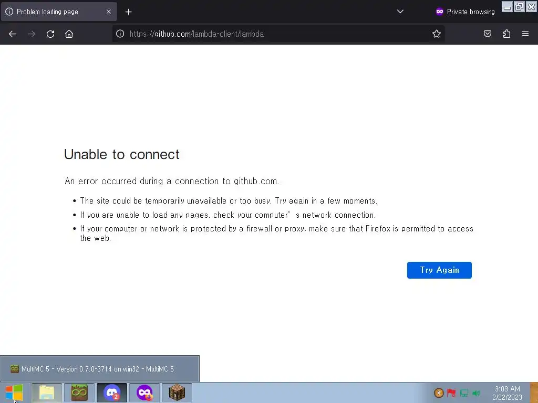Click the text about github.com connection error
The width and height of the screenshot is (538, 403).
pos(172,181)
